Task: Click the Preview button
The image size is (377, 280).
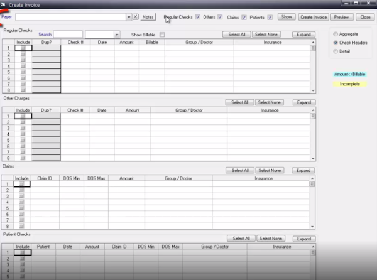Action: [x=342, y=17]
